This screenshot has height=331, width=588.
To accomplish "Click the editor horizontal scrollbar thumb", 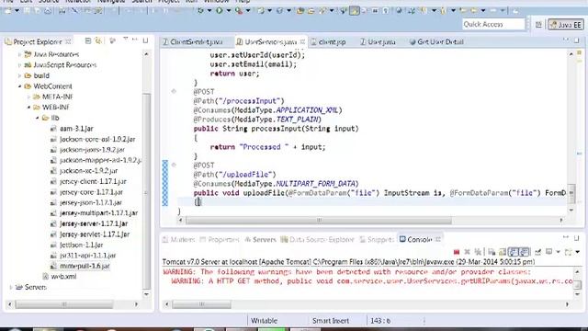I will (319, 221).
